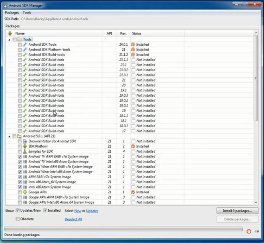
Task: Click the package list scrollbar up arrow
Action: (256, 33)
